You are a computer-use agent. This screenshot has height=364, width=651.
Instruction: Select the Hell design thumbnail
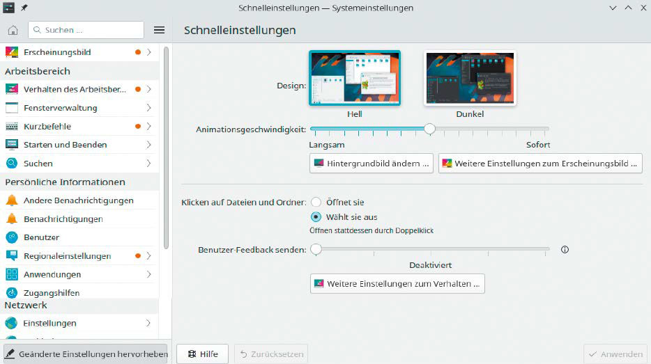click(x=355, y=78)
